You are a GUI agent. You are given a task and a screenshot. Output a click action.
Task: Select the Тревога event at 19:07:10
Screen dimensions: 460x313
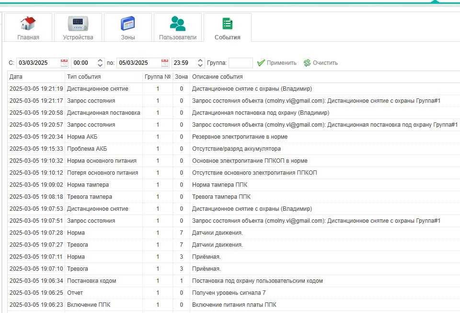tap(233, 269)
